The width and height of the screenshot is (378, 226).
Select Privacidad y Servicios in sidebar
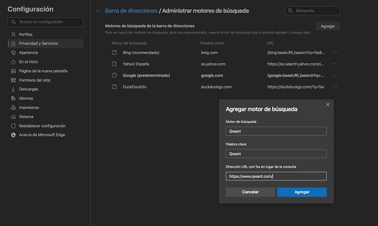(45, 43)
